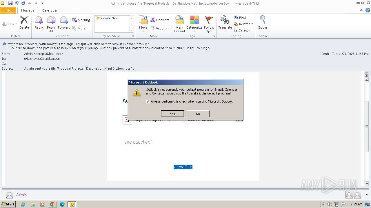The image size is (371, 208).
Task: Click info bar to download pictures
Action: (109, 48)
